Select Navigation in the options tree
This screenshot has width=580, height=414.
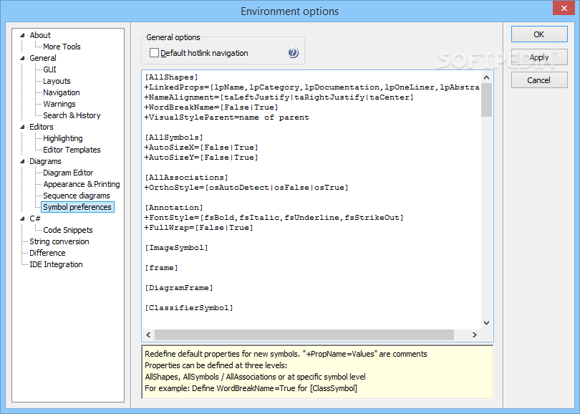(62, 92)
